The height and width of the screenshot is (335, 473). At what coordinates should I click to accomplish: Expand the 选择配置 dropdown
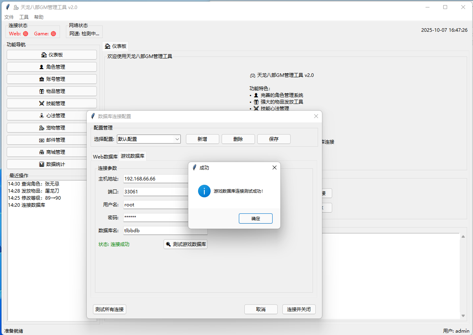[x=176, y=139]
